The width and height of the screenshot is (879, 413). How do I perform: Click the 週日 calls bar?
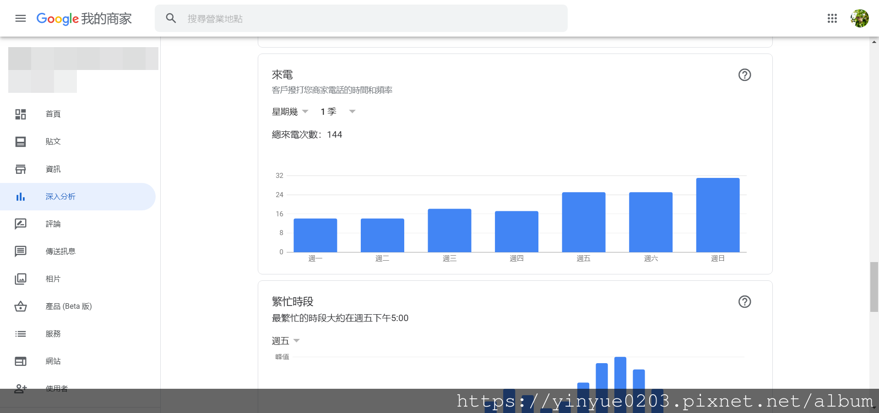coord(718,215)
